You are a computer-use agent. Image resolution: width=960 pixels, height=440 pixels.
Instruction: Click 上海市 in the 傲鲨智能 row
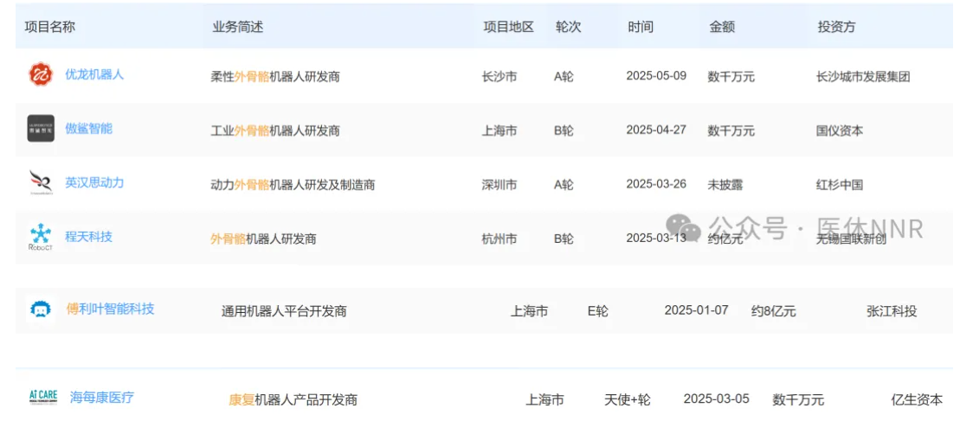(499, 131)
